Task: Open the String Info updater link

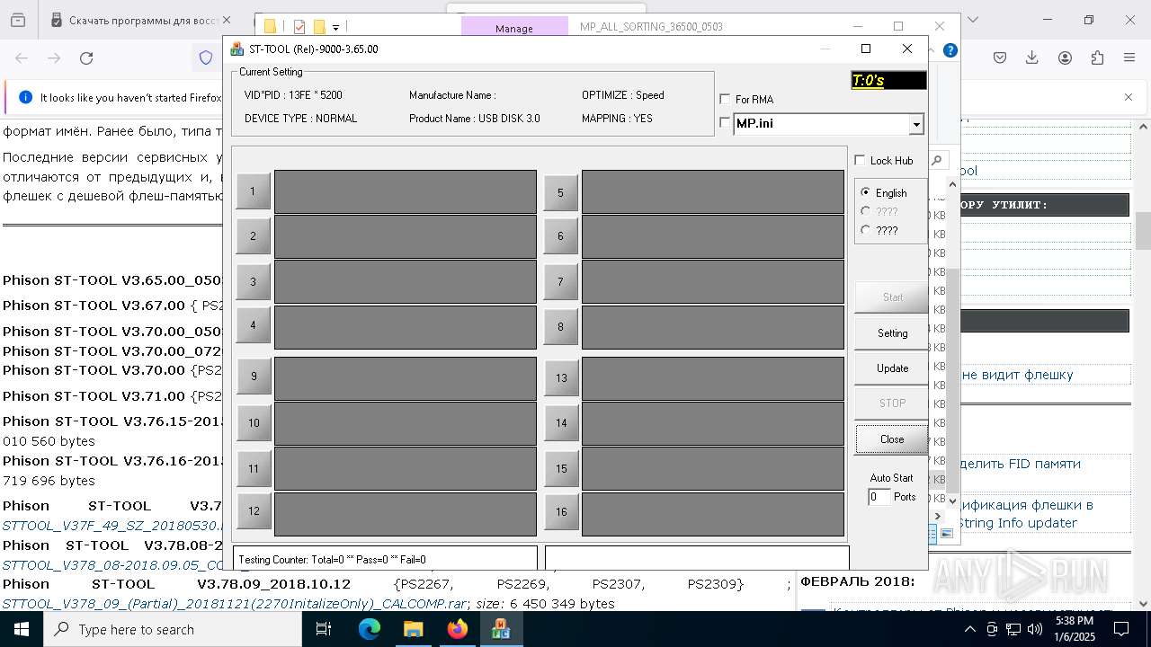Action: [x=1017, y=523]
